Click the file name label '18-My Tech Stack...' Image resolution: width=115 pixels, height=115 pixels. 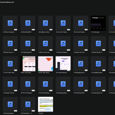(x=26, y=73)
